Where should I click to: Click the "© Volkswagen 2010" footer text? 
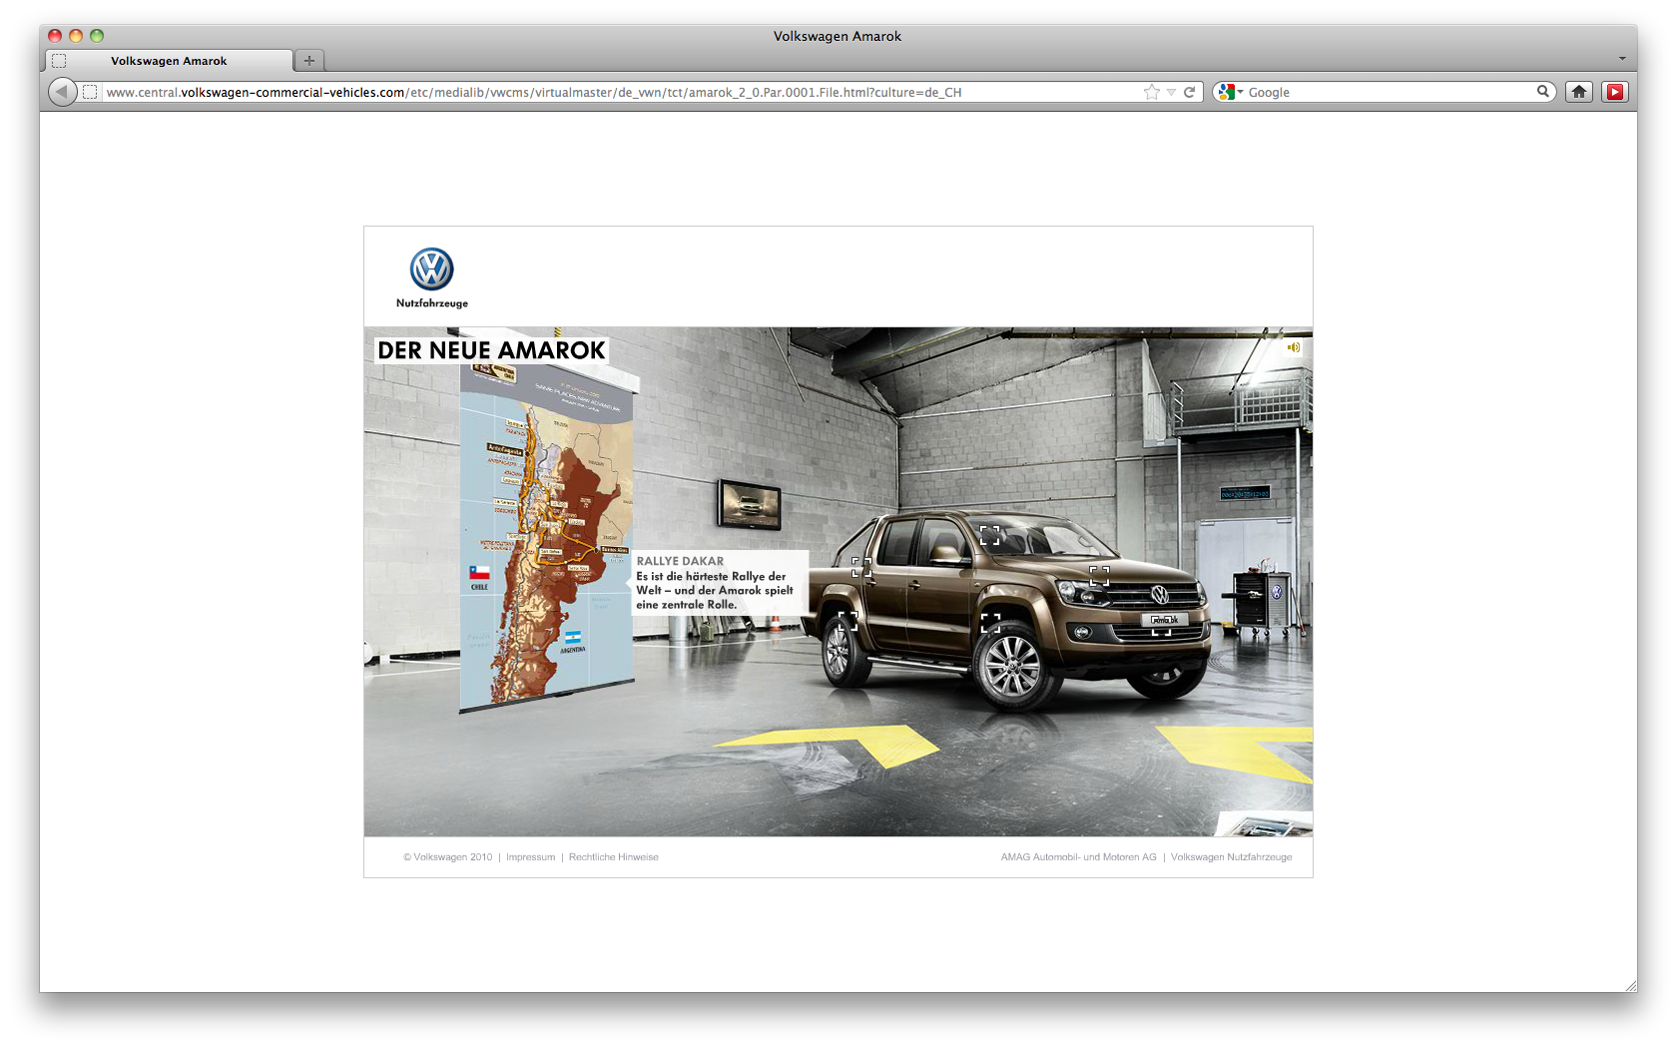pos(448,857)
